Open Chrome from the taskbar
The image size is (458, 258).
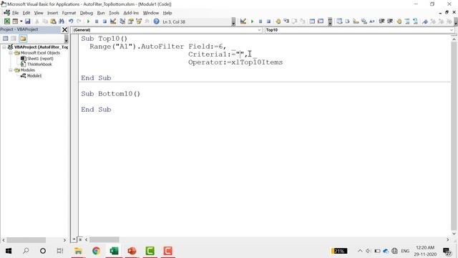click(96, 251)
